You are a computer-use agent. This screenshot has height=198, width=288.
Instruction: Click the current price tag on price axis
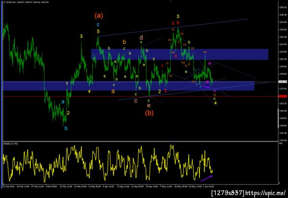click(x=283, y=82)
